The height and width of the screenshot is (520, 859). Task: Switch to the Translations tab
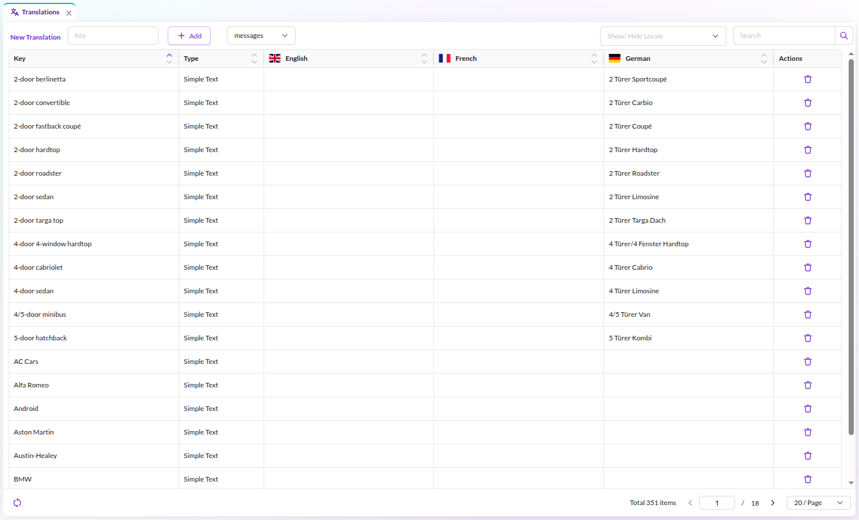(x=36, y=12)
